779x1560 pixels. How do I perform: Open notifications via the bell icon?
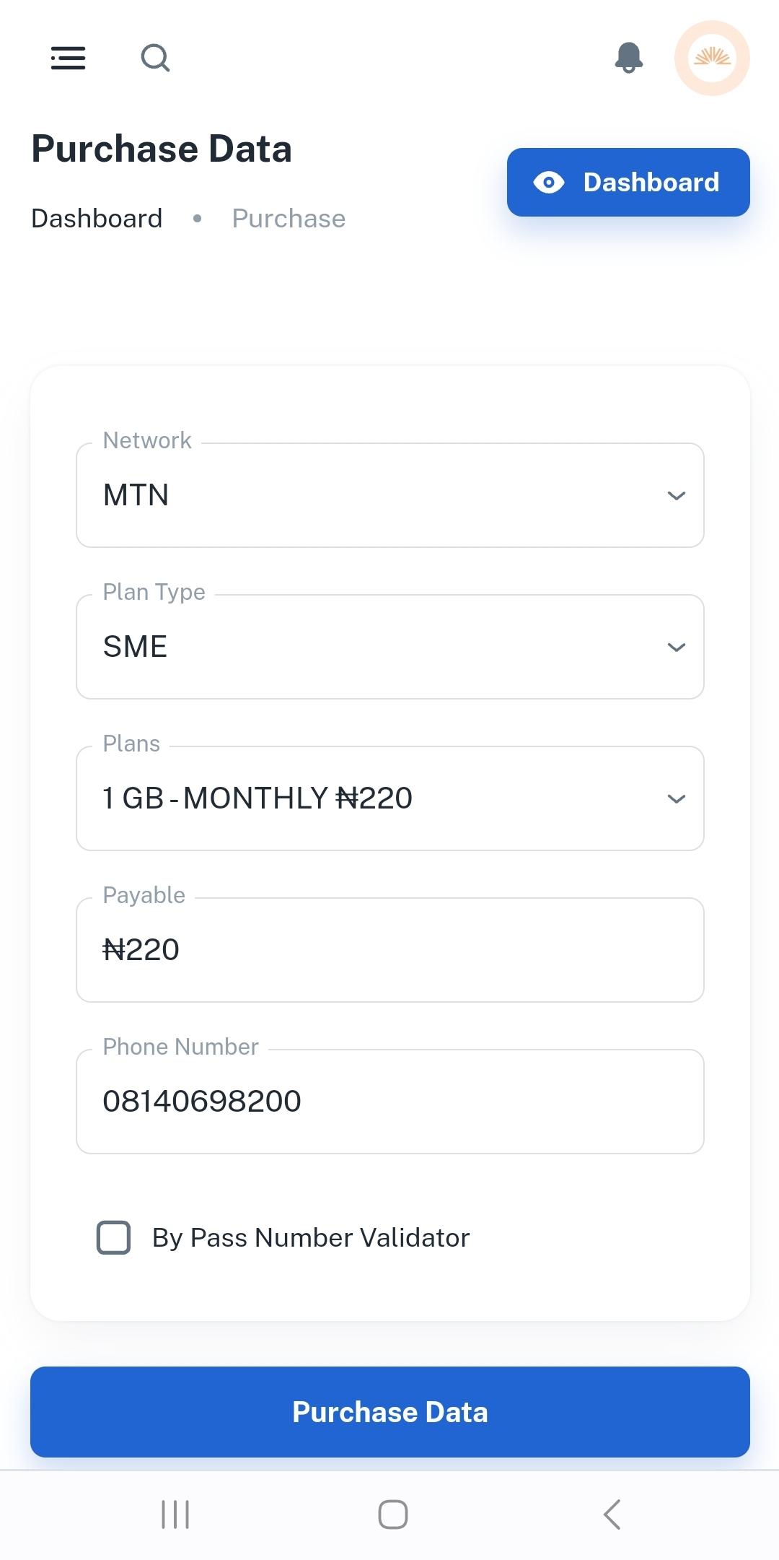click(x=629, y=58)
